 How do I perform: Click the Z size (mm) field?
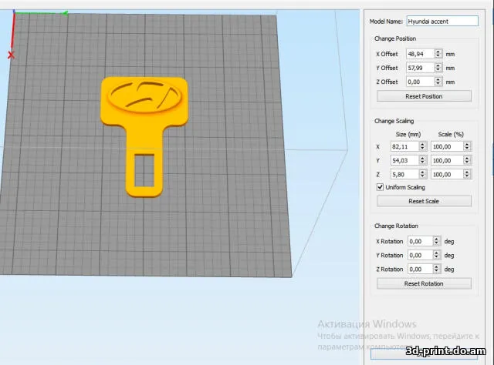click(x=405, y=174)
